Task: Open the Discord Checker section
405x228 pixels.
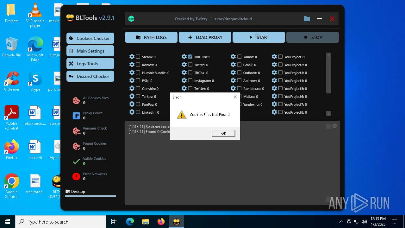Action: point(90,76)
